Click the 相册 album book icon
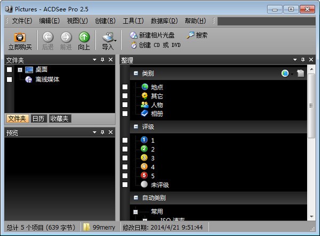Viewport: 320px width, 236px height. (145, 113)
